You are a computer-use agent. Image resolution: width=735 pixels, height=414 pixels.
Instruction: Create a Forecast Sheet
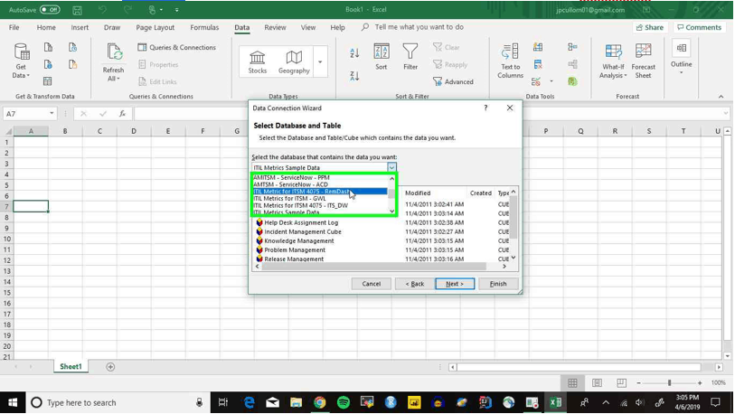[x=643, y=61]
